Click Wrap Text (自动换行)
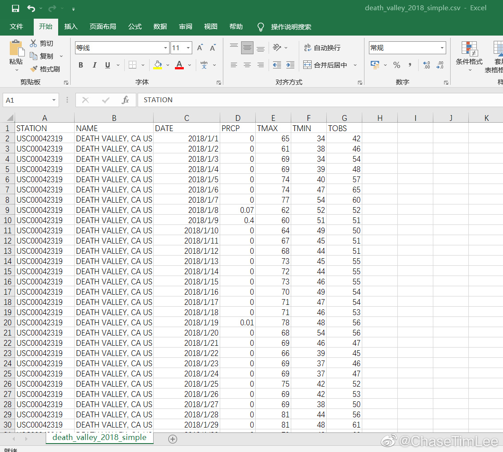This screenshot has width=503, height=452. coord(322,48)
